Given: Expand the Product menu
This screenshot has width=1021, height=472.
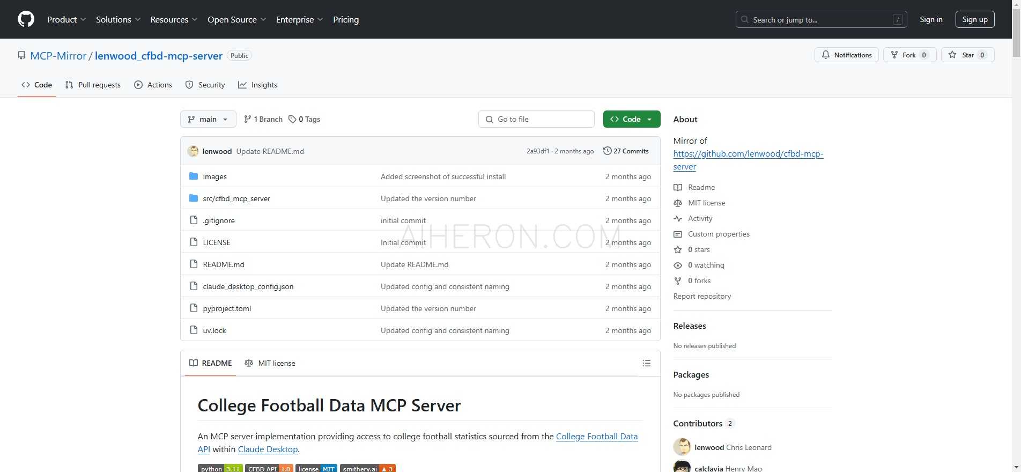Looking at the screenshot, I should 66,19.
